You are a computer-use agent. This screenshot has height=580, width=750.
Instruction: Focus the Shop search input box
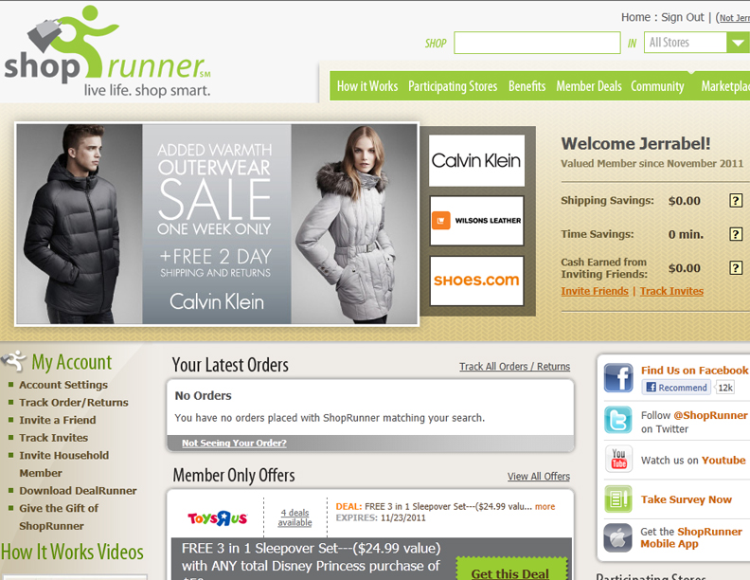tap(537, 43)
